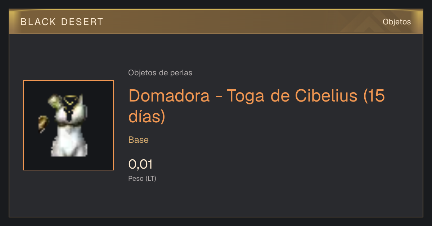Click the 0,01 weight value
432x226 pixels.
pyautogui.click(x=141, y=165)
